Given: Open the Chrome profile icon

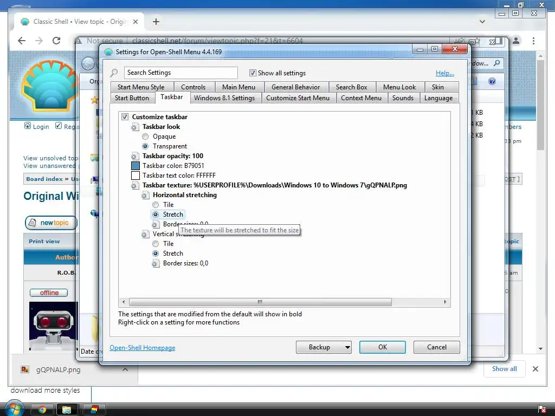Looking at the screenshot, I should (516, 41).
